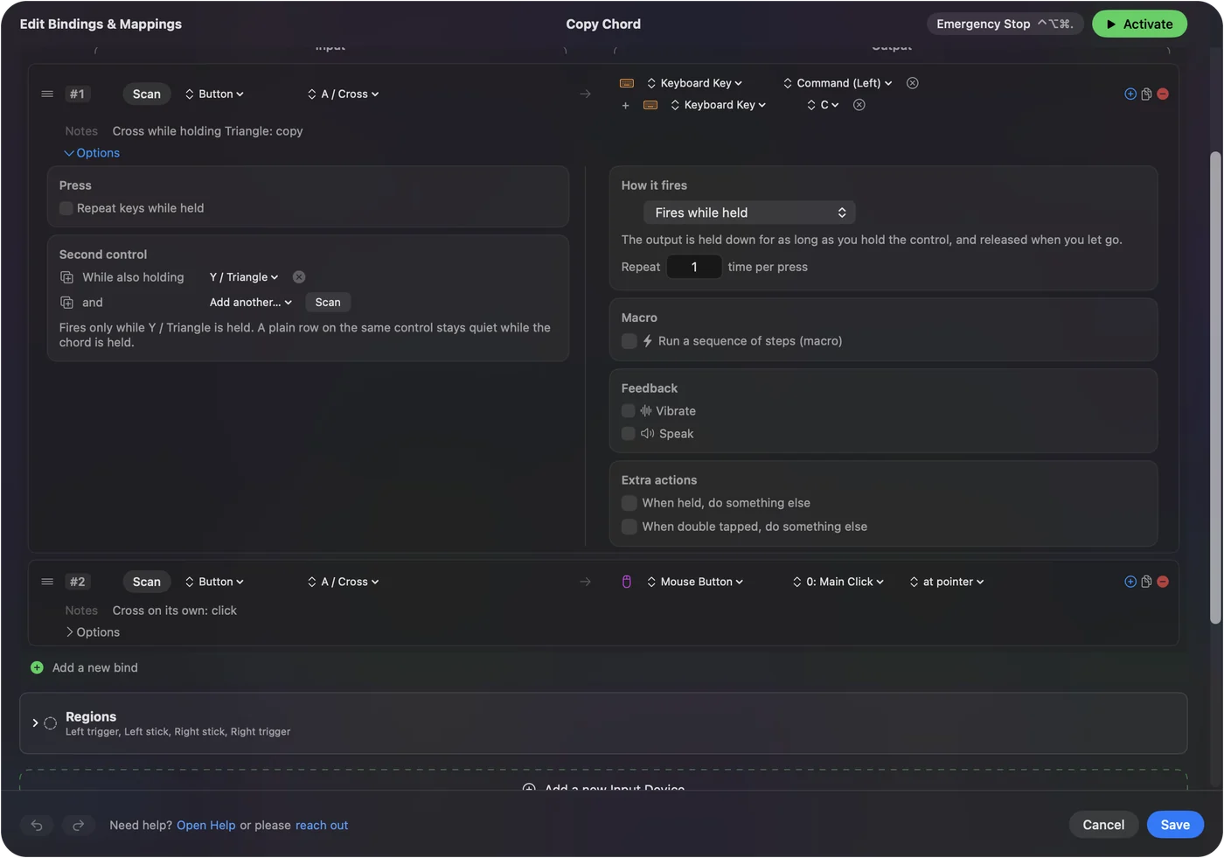The height and width of the screenshot is (858, 1224).
Task: Click the vertical scrollbar thumb
Action: [x=1214, y=388]
